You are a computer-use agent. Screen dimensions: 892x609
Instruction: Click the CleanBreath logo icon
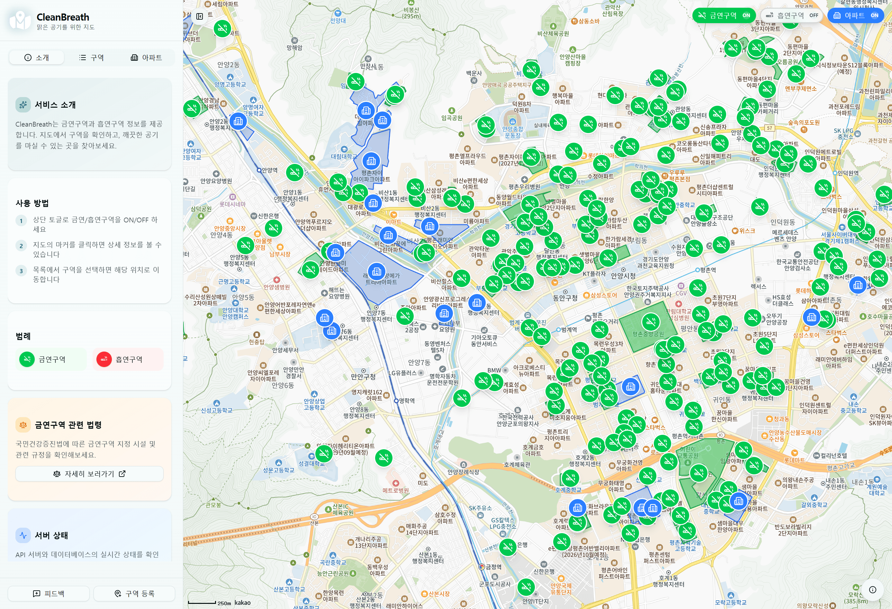(20, 20)
